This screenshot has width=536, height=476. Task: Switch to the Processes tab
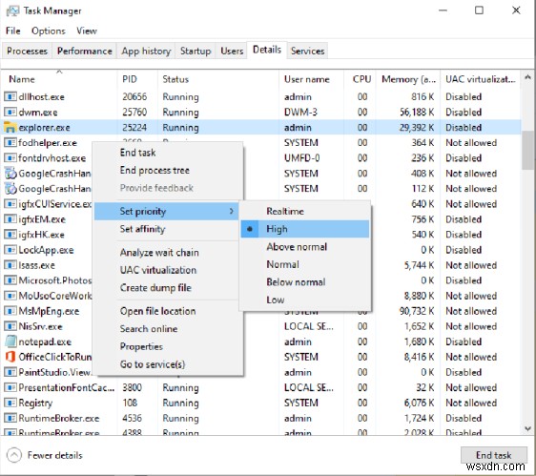click(x=27, y=51)
